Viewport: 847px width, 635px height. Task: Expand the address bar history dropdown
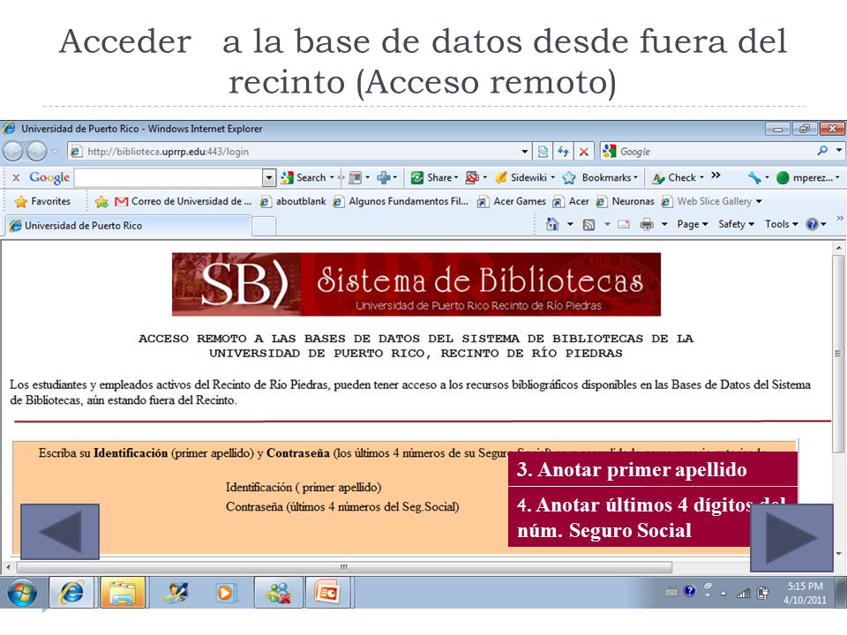click(x=524, y=152)
